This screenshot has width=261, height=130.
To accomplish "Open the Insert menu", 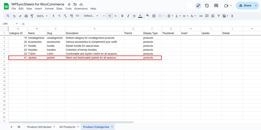I will point(38,9).
